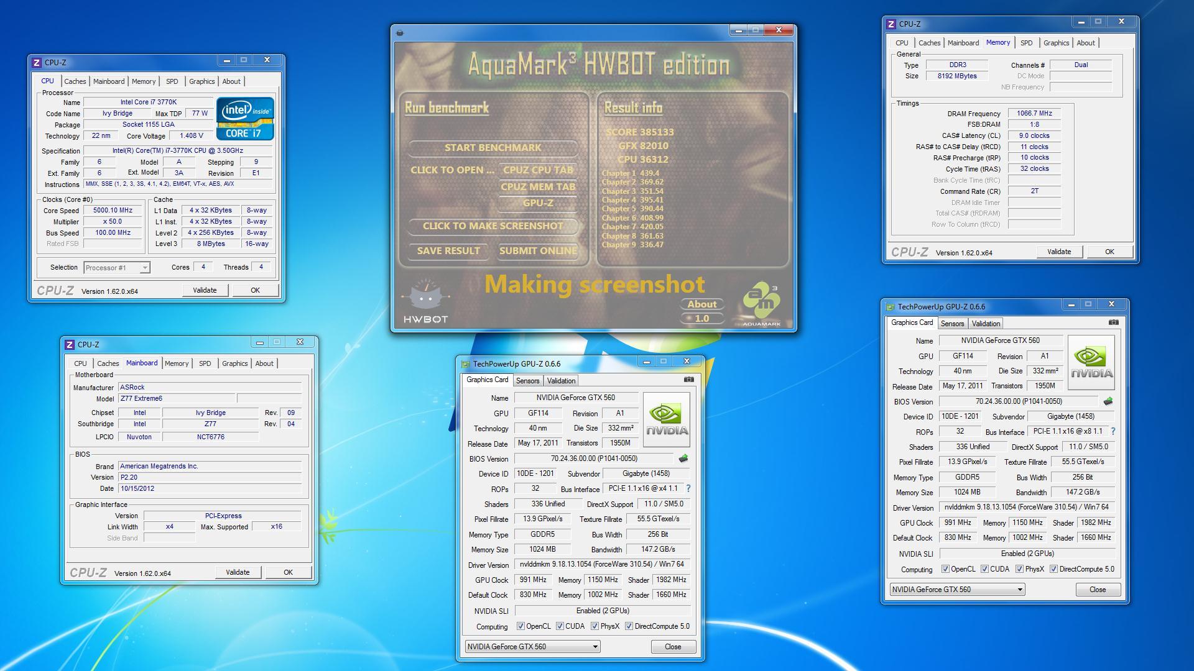Image resolution: width=1194 pixels, height=671 pixels.
Task: Click Z77 Extreme6 model value
Action: (x=177, y=399)
